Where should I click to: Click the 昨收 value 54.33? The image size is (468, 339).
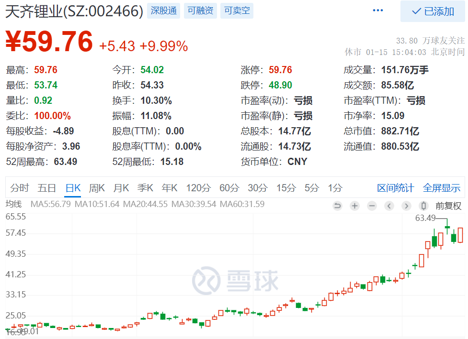(152, 85)
